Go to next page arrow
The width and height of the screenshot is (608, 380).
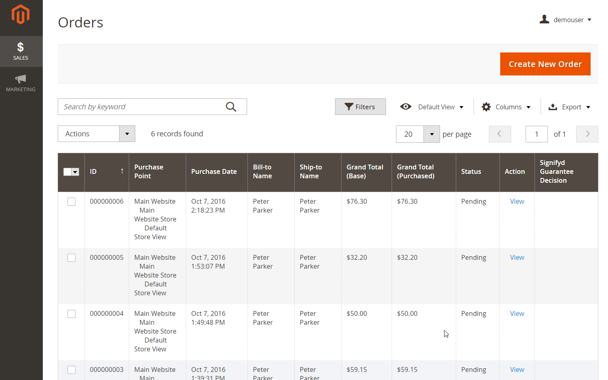587,134
